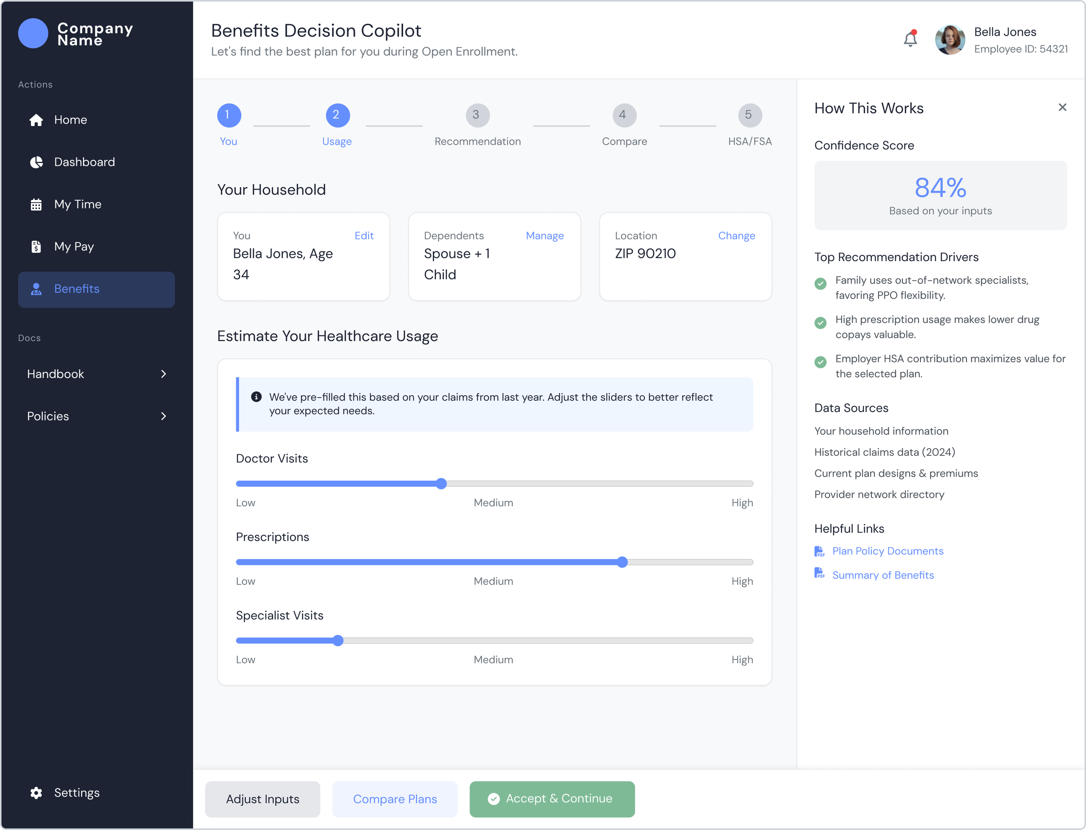Screen dimensions: 1086x830
Task: Click the Compare Plans button
Action: click(394, 799)
